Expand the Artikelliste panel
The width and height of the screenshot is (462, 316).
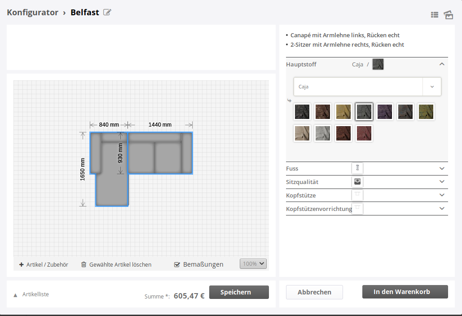coord(15,295)
